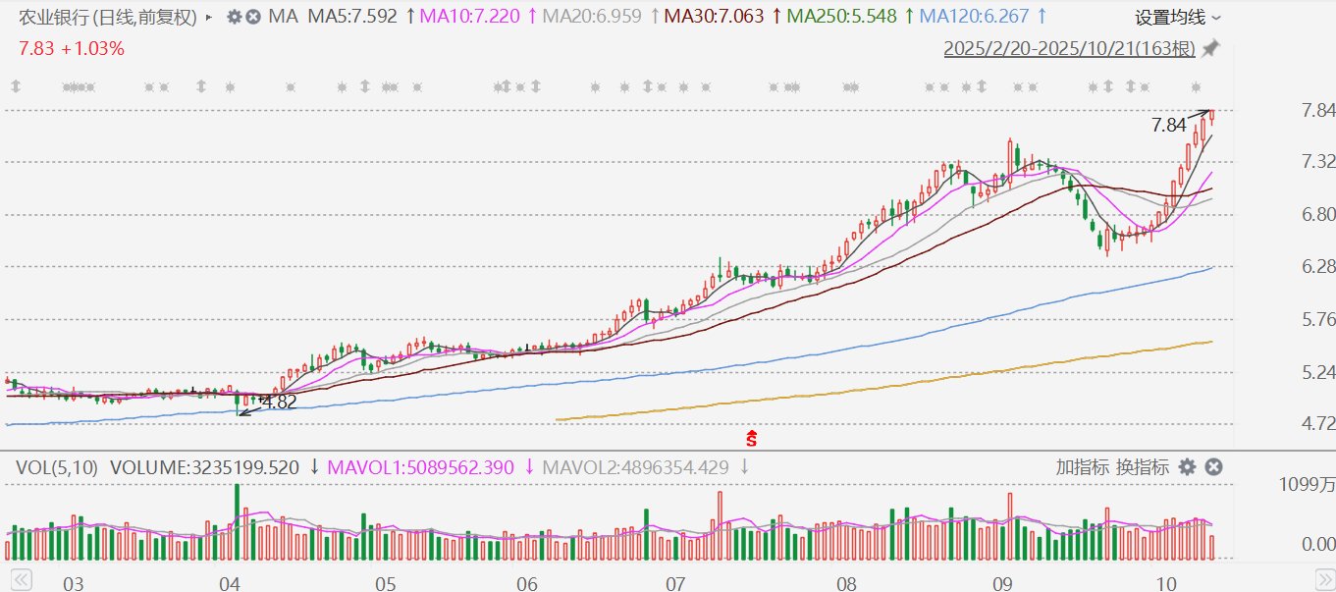Expand the 设置均线 dropdown
The height and width of the screenshot is (592, 1336).
pyautogui.click(x=1178, y=17)
